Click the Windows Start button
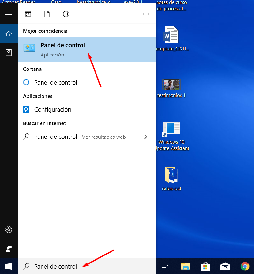The image size is (254, 274). pyautogui.click(x=9, y=266)
